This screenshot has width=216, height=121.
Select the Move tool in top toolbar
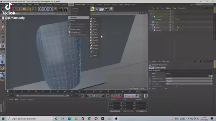click(x=19, y=9)
